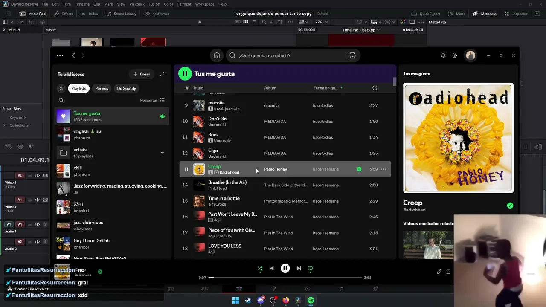Remove Creep from liked via row checkmark
The height and width of the screenshot is (307, 546).
click(x=359, y=169)
